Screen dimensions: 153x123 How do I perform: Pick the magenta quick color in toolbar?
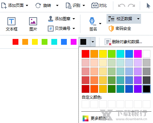pyautogui.click(x=74, y=42)
